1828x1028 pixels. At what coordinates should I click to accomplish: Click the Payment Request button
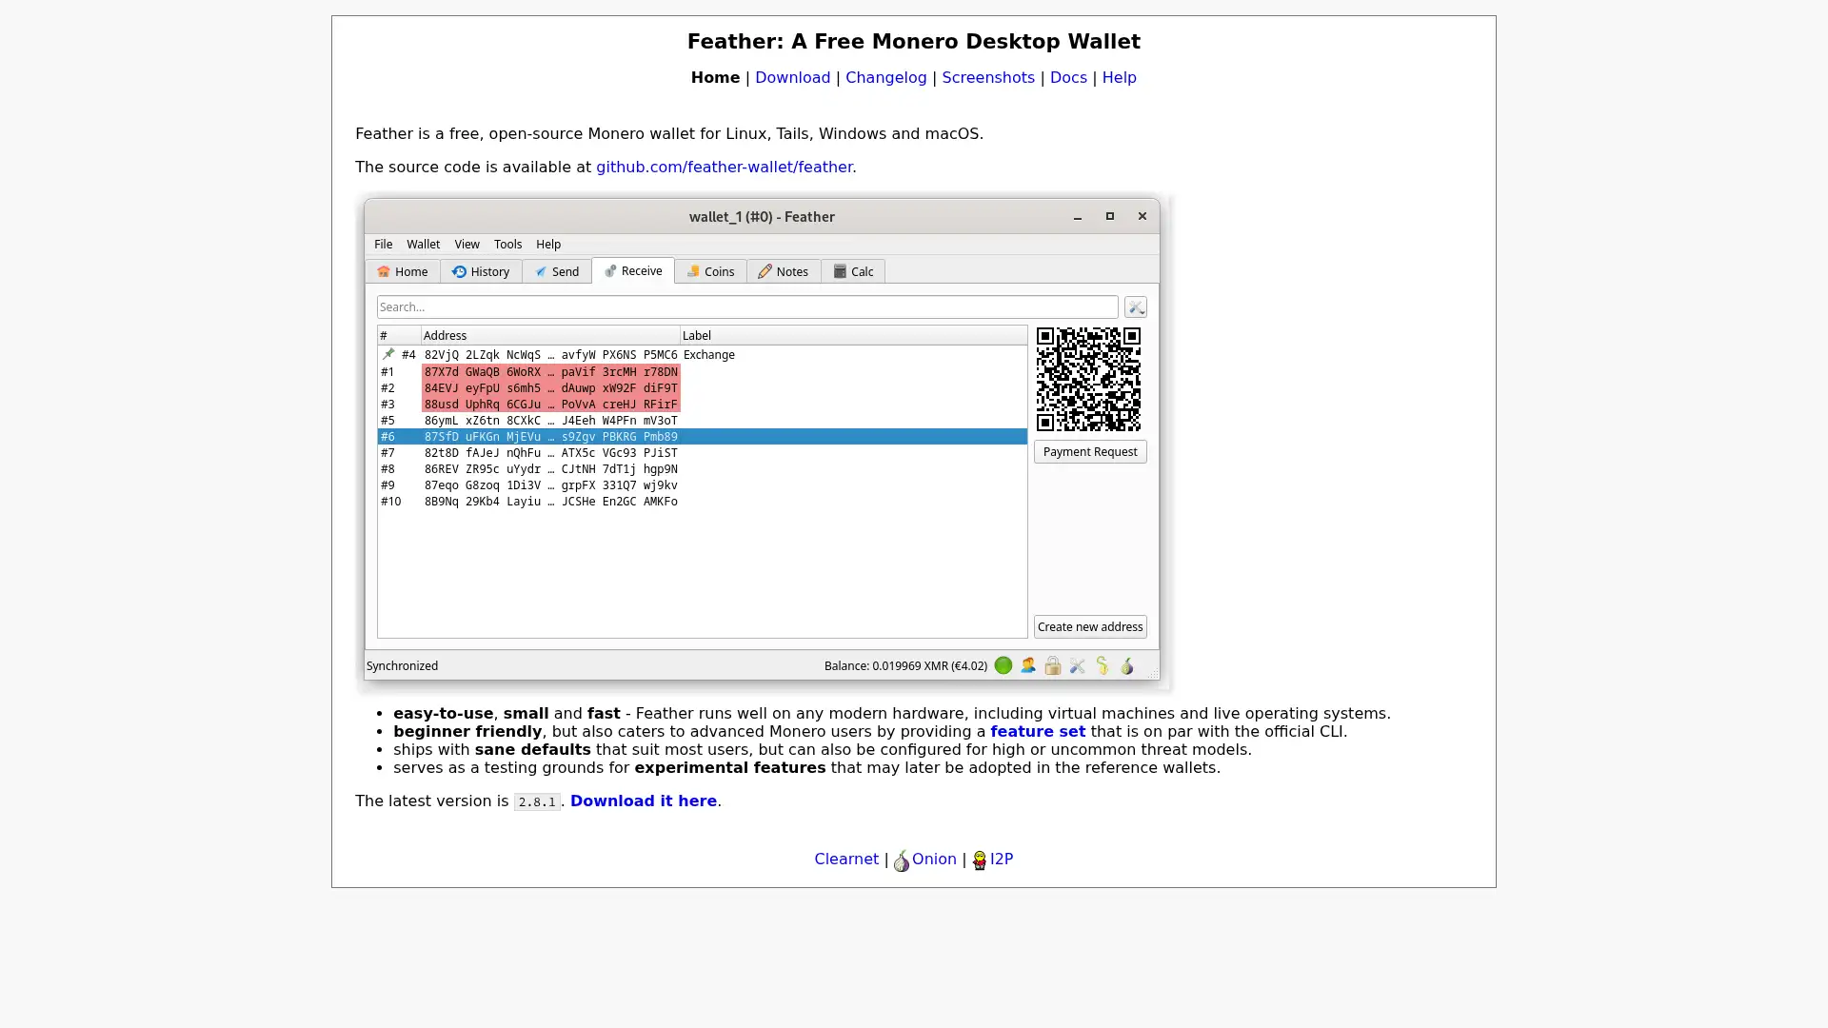click(1089, 451)
